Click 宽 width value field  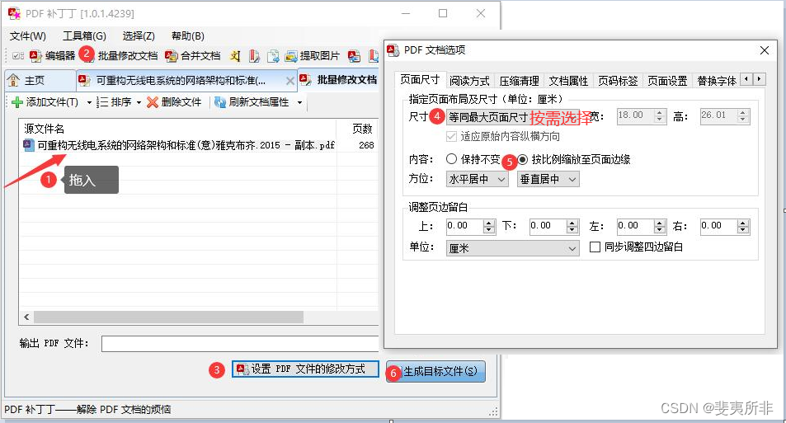click(x=635, y=115)
